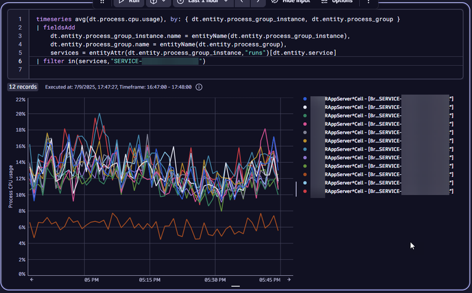Click the bottom panel resize handle bar
Screen dimensions: 472x293
236,286
